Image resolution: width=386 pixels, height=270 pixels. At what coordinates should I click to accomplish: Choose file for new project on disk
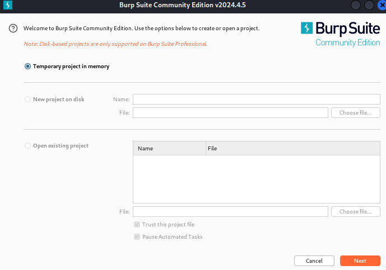[x=356, y=112]
